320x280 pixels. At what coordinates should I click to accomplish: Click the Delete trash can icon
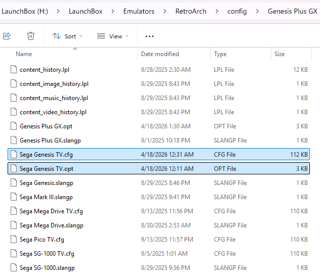(31, 36)
